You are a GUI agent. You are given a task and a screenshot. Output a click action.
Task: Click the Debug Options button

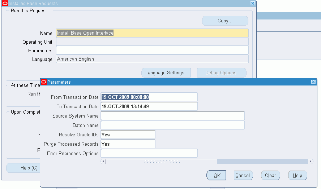[x=221, y=73]
